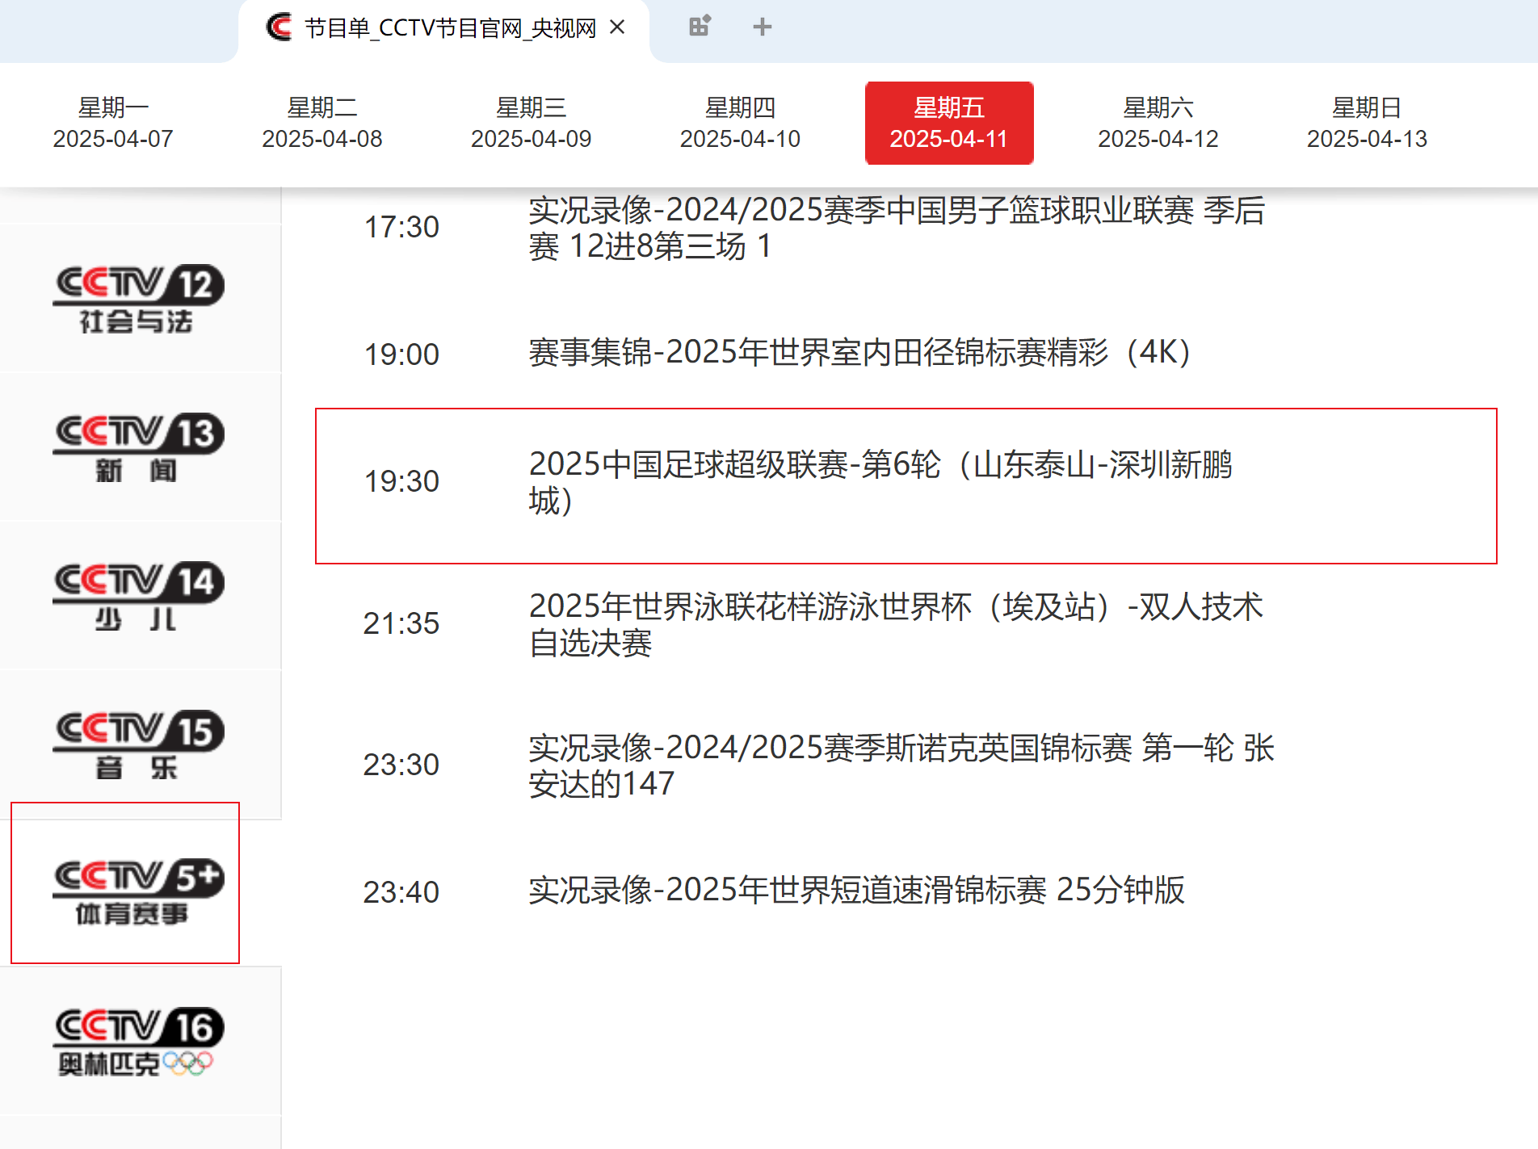This screenshot has height=1149, width=1538.
Task: Select the CCTV-14 少儿 channel logo
Action: 138,596
